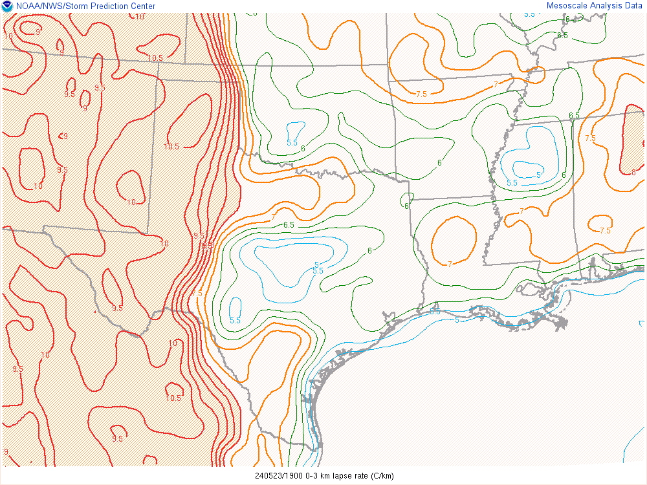Select the orange 7.5 label in Missouri
The image size is (647, 485).
(421, 94)
